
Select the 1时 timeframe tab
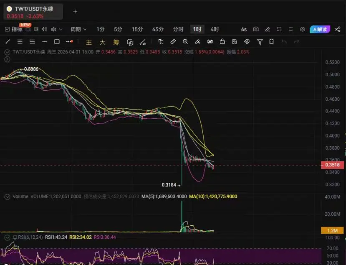click(197, 29)
